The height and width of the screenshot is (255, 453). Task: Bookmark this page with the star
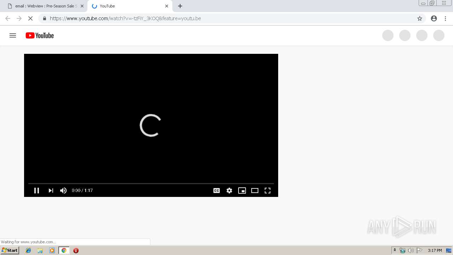coord(420,18)
